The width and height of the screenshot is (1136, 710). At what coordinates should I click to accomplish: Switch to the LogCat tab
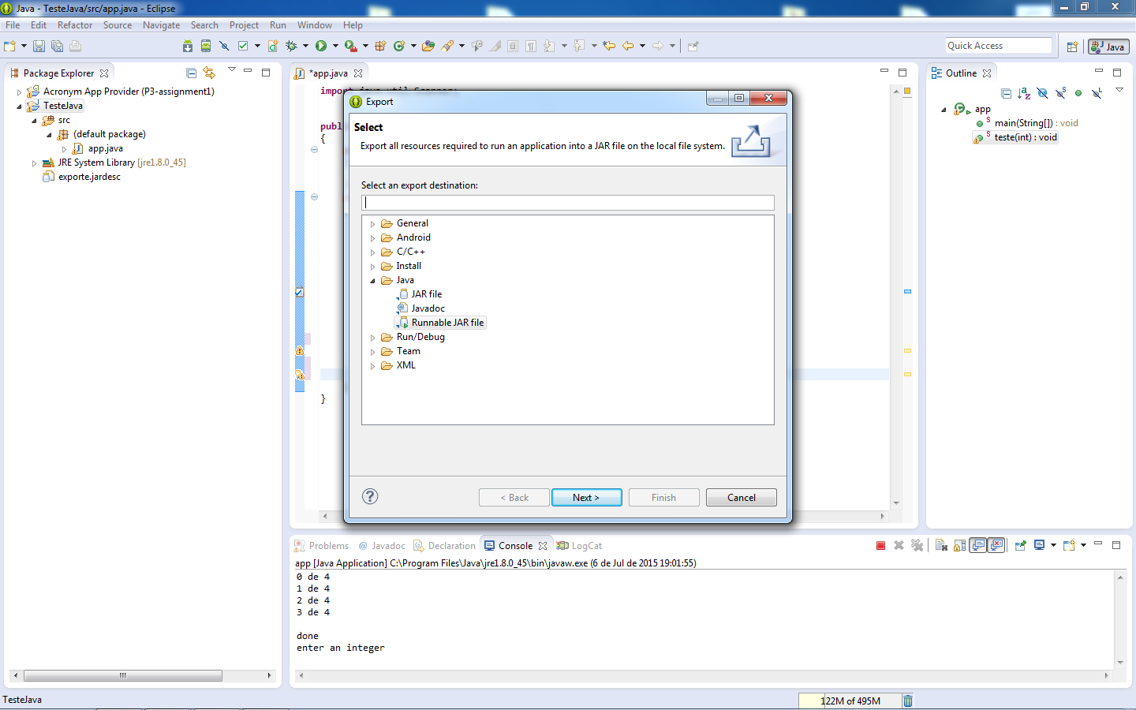point(580,545)
